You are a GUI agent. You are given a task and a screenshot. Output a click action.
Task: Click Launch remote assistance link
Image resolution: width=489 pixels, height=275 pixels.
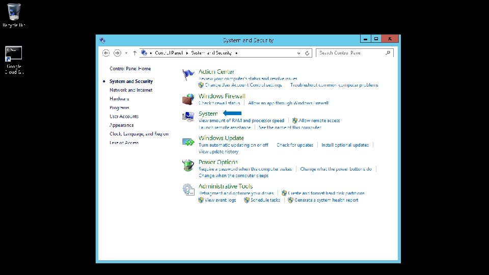click(225, 127)
